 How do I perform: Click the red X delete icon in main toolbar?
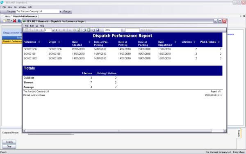[15, 21]
